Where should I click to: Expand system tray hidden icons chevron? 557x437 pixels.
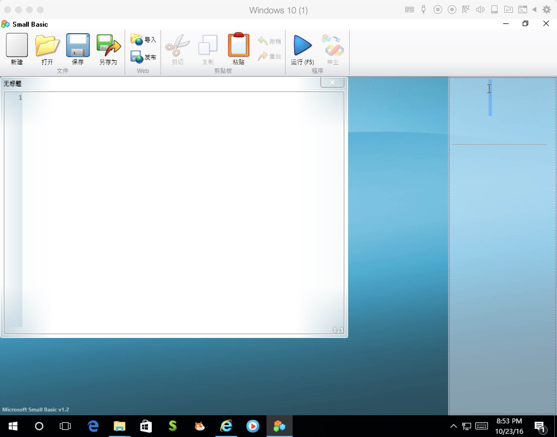[453, 426]
